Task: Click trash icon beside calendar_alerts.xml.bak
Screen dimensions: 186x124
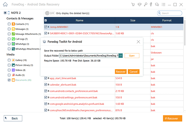Action: coord(48,85)
